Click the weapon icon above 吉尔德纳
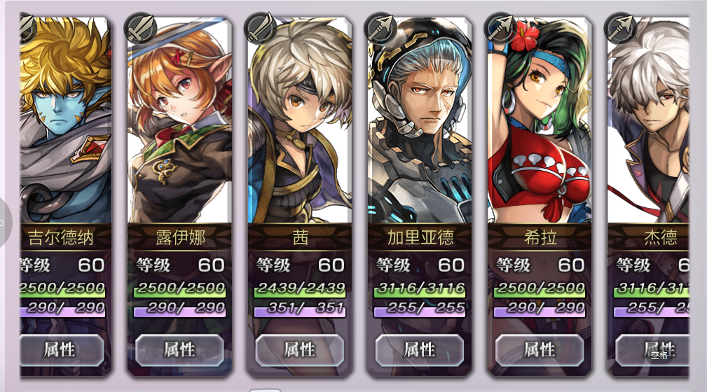This screenshot has height=392, width=707. point(27,29)
